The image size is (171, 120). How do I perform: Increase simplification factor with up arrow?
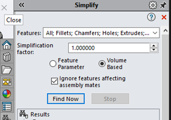click(x=154, y=45)
